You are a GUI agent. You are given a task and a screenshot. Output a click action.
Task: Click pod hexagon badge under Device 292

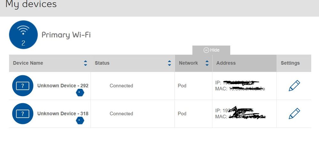(80, 93)
